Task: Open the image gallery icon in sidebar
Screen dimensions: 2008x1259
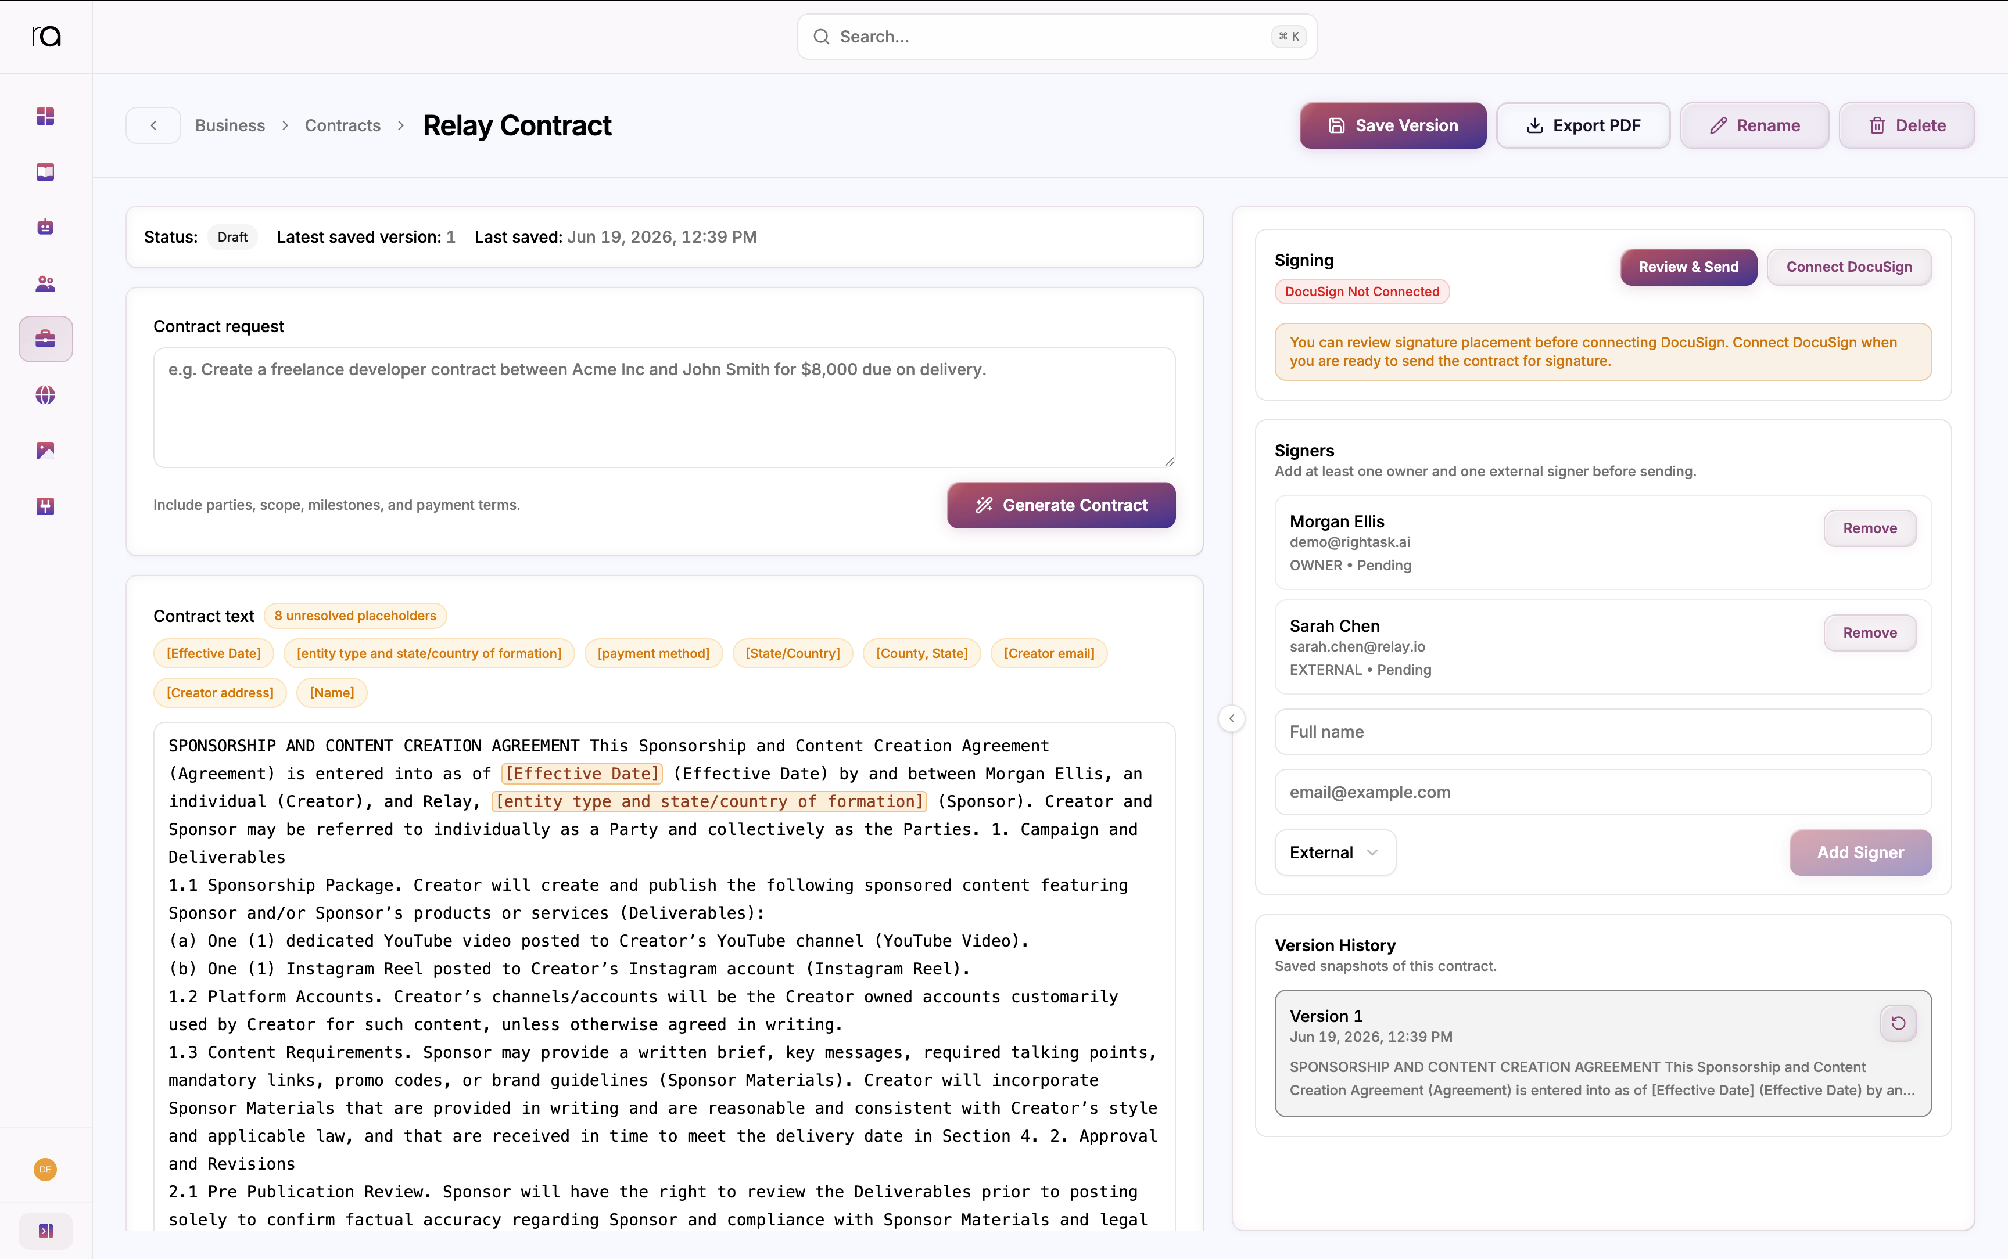Action: [x=45, y=451]
